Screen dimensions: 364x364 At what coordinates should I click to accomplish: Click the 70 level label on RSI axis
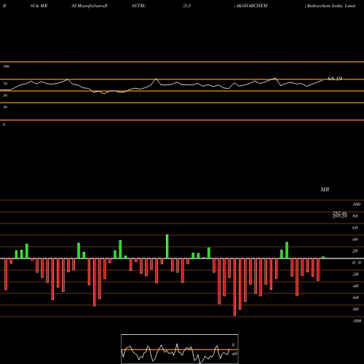point(5,84)
